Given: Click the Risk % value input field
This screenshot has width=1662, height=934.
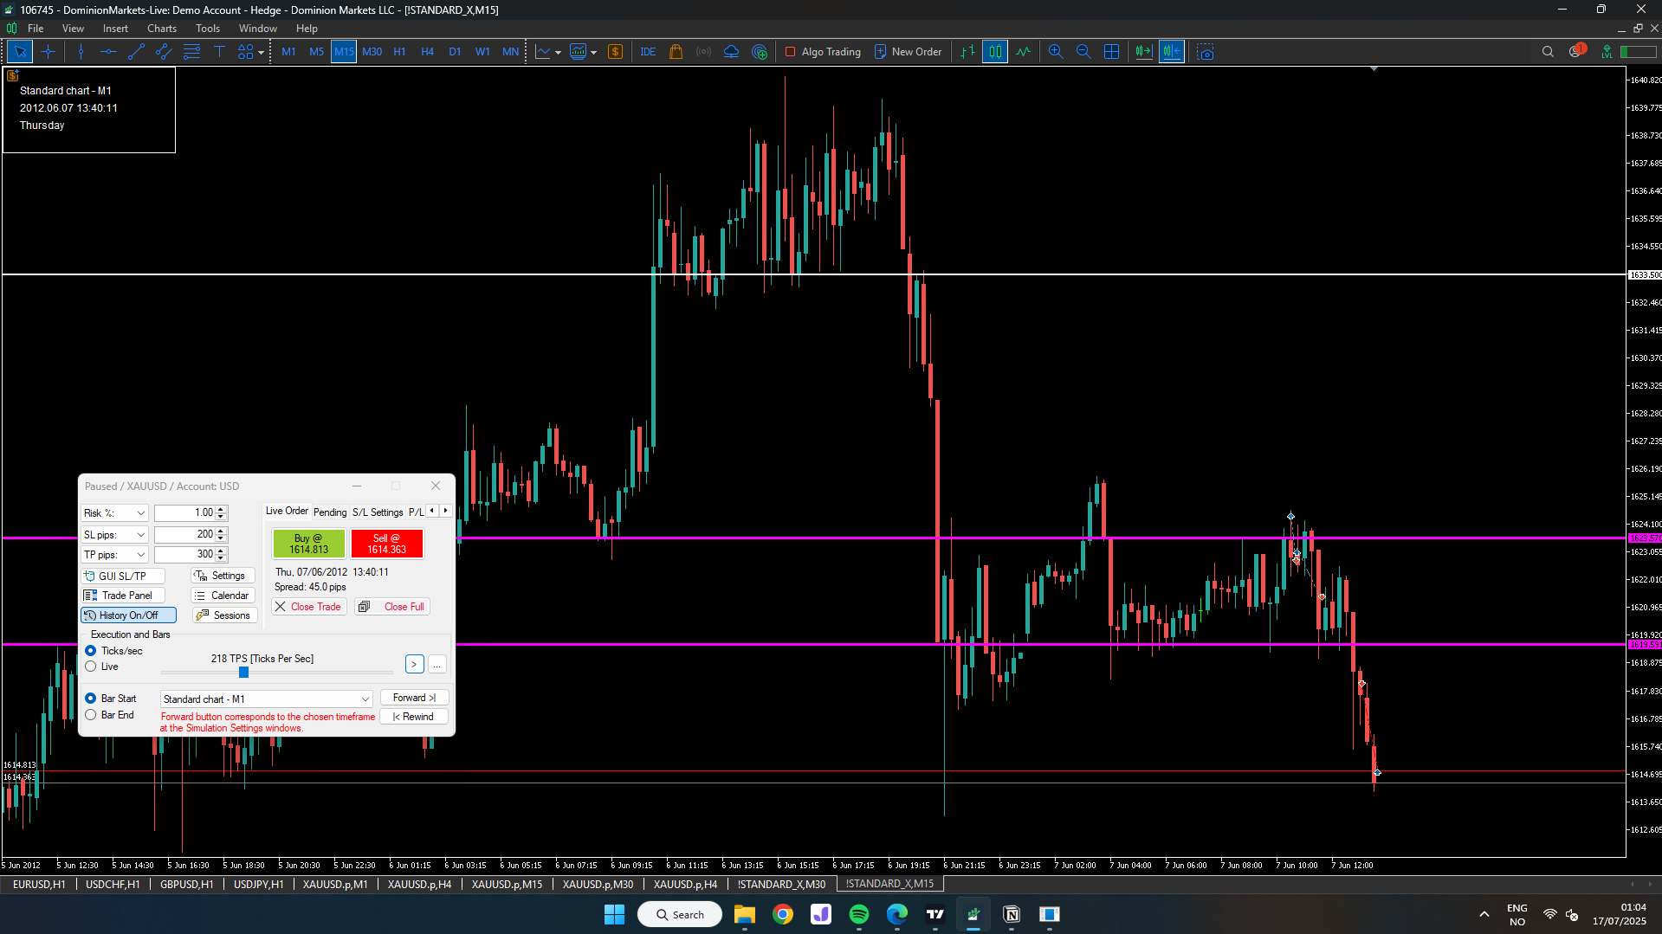Looking at the screenshot, I should (184, 513).
